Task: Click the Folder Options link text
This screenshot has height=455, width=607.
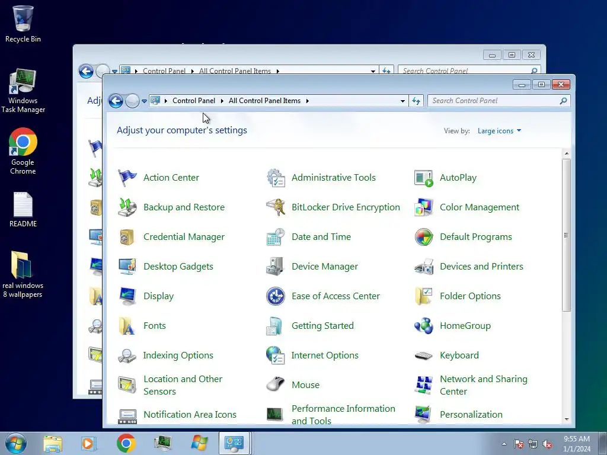Action: coord(470,296)
